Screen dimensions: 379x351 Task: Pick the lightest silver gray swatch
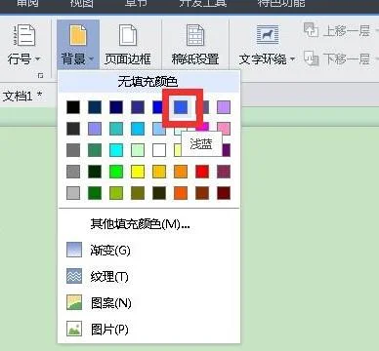tap(73, 193)
